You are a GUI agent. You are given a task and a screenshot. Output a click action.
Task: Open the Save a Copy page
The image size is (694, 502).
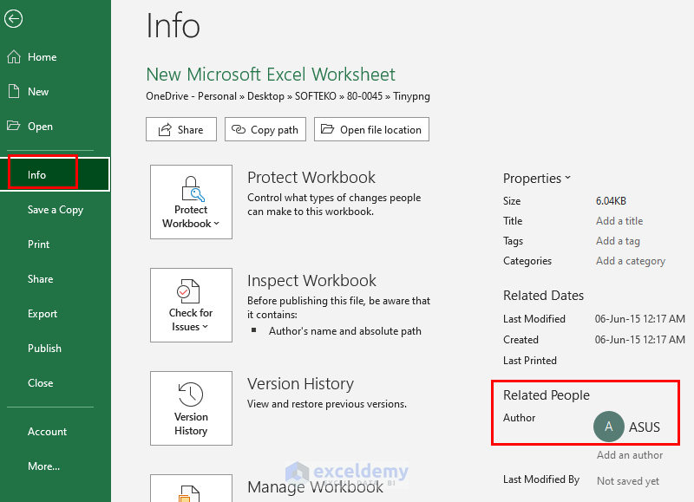tap(56, 210)
